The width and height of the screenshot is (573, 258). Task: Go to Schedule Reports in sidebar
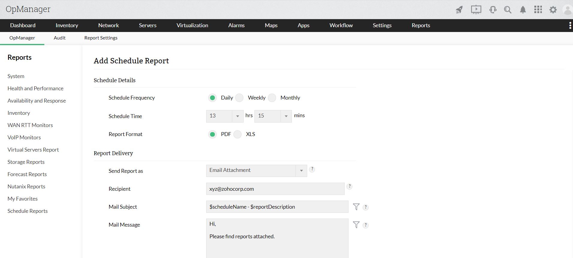pos(28,211)
